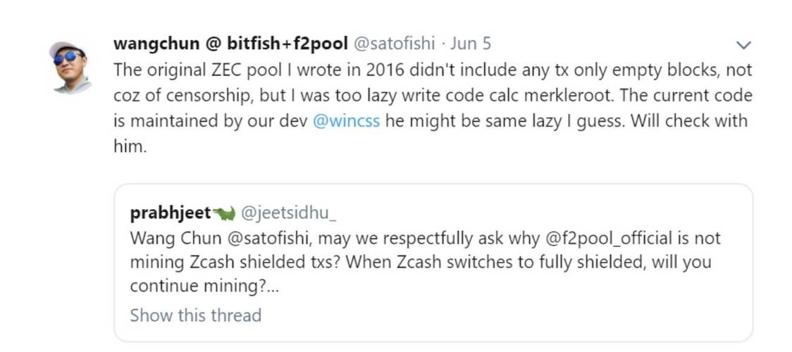Click the "Jun 5" tweet timestamp
Viewport: 792px width, 352px height.
(471, 44)
